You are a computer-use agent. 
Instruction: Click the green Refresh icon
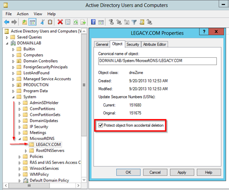[76, 22]
